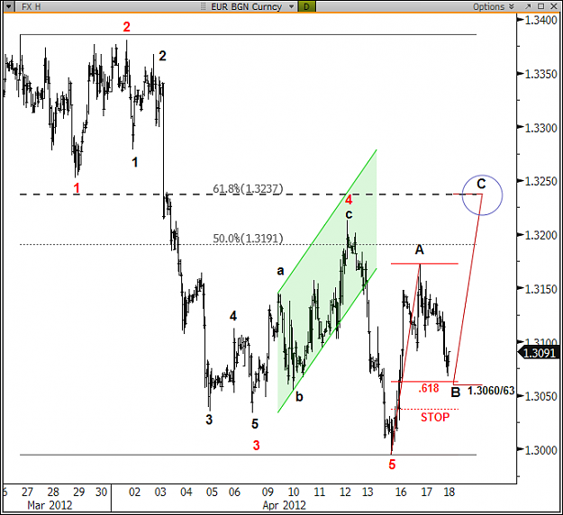This screenshot has width=563, height=515.
Task: Click the black subwave 5 label
Action: click(x=255, y=424)
